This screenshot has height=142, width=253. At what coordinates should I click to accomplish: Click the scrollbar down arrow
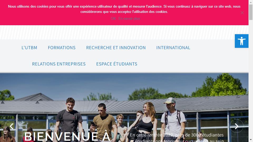click(x=251, y=140)
